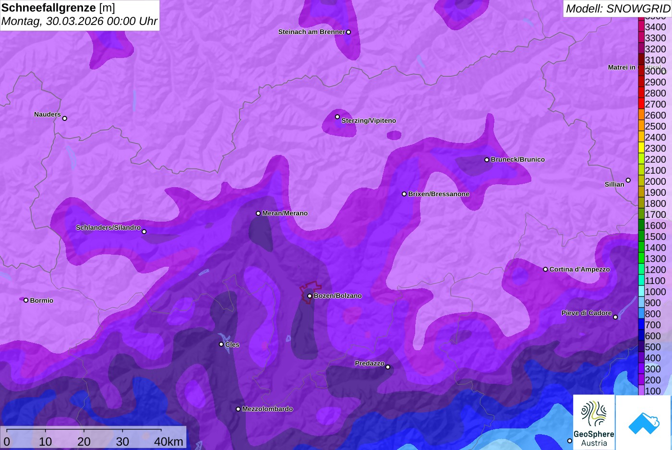Screen dimensions: 672x450
Task: Click the GeoSphere Austria logo
Action: tap(594, 422)
